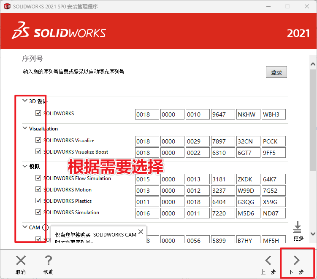This screenshot has width=317, height=279.
Task: Toggle SOLIDWORKS Visualize Boost checkbox
Action: [38, 151]
